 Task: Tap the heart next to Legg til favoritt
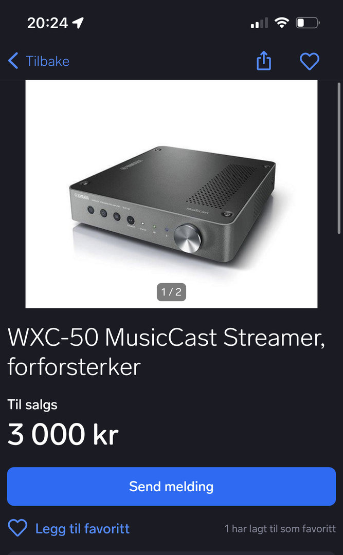(x=17, y=528)
